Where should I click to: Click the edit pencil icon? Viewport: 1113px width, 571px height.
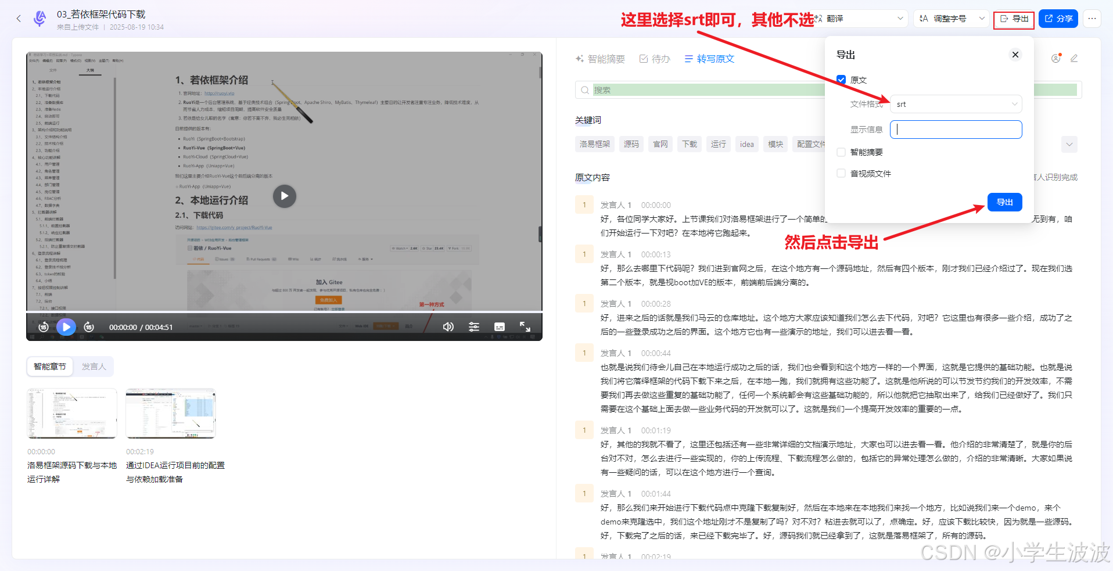pos(1074,58)
